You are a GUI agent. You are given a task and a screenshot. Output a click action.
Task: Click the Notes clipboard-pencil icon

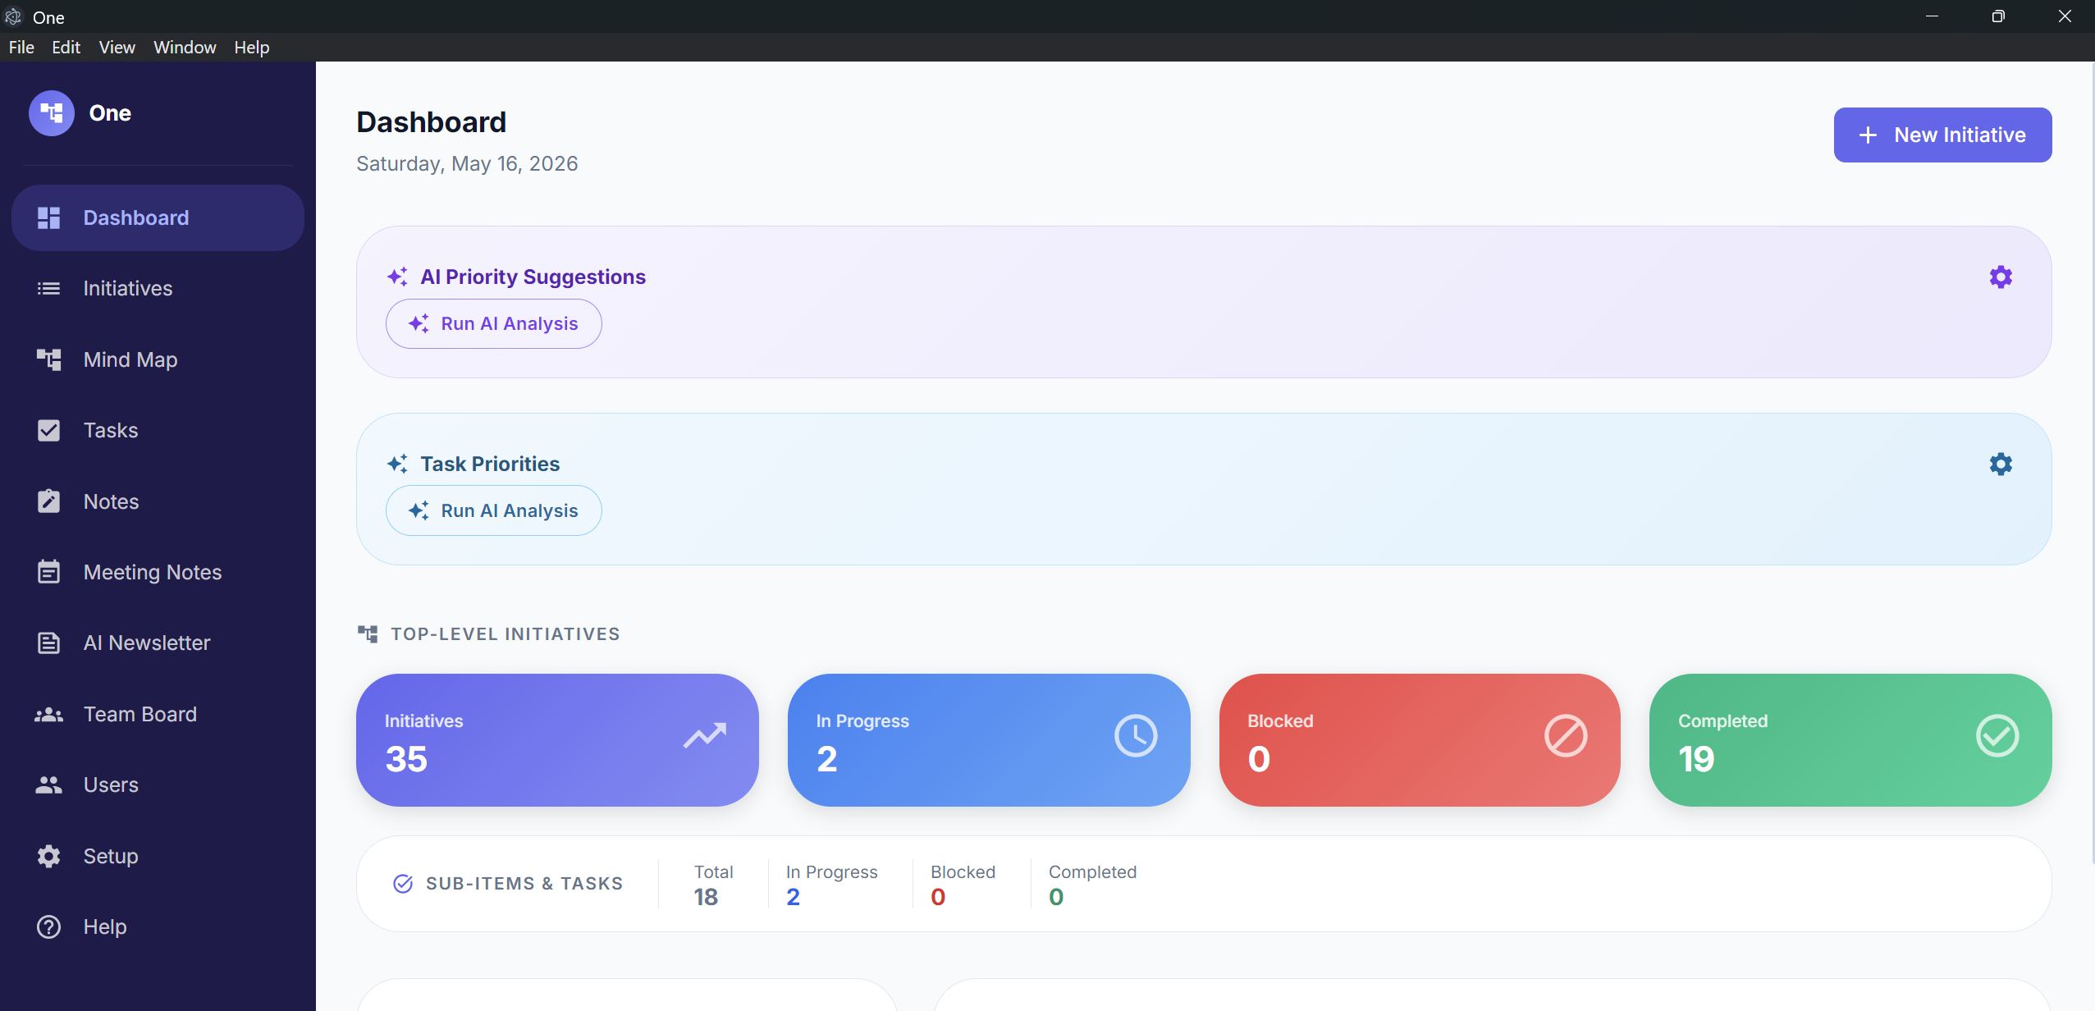48,501
